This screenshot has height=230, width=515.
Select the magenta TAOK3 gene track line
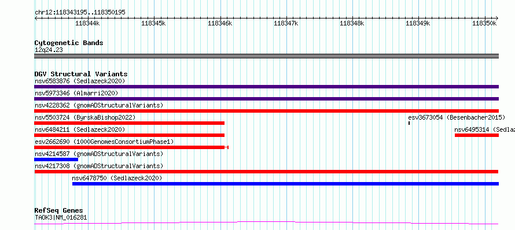click(x=266, y=223)
